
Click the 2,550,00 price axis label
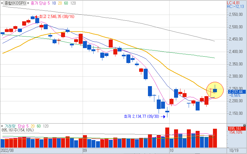click(236, 15)
